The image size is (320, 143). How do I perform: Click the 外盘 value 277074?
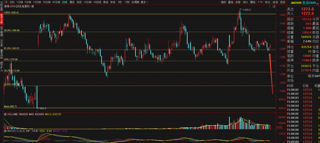coord(306,71)
